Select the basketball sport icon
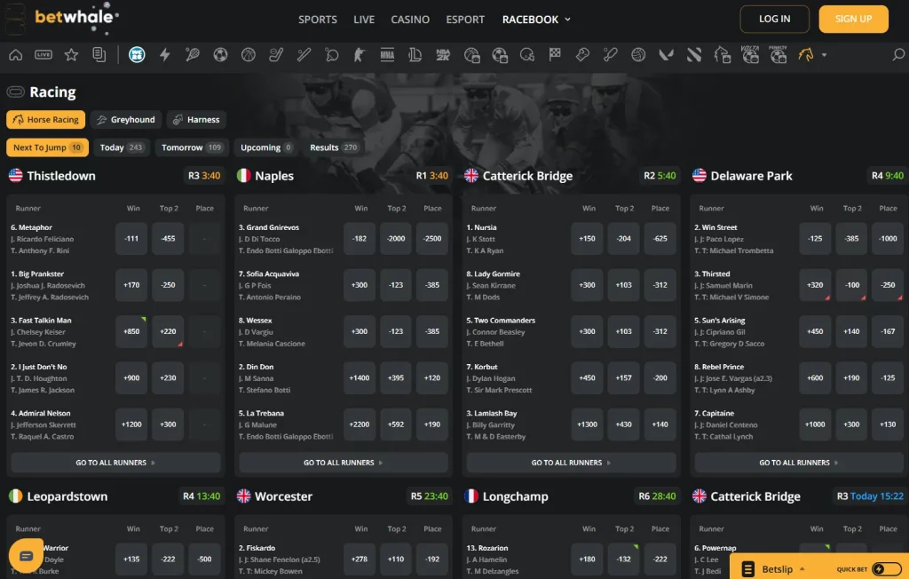The image size is (909, 579). 249,54
